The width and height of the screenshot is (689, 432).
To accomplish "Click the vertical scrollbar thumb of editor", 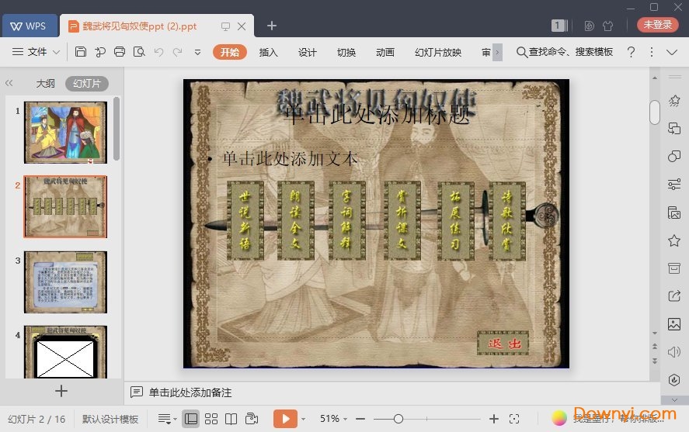I will (655, 112).
